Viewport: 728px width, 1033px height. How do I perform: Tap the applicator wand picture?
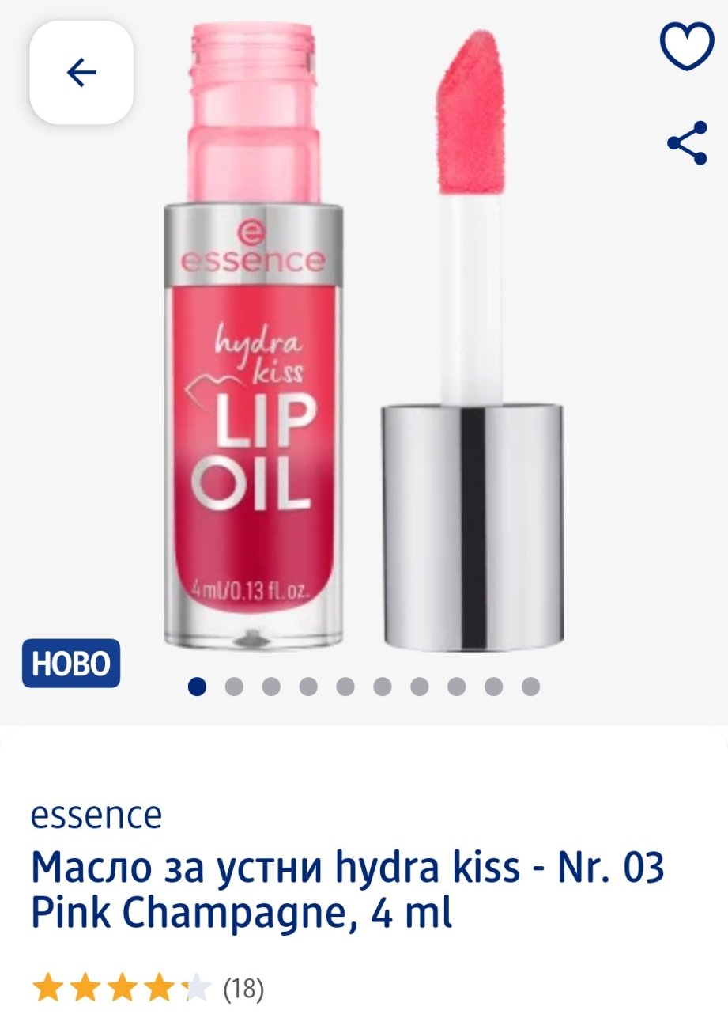[x=473, y=340]
